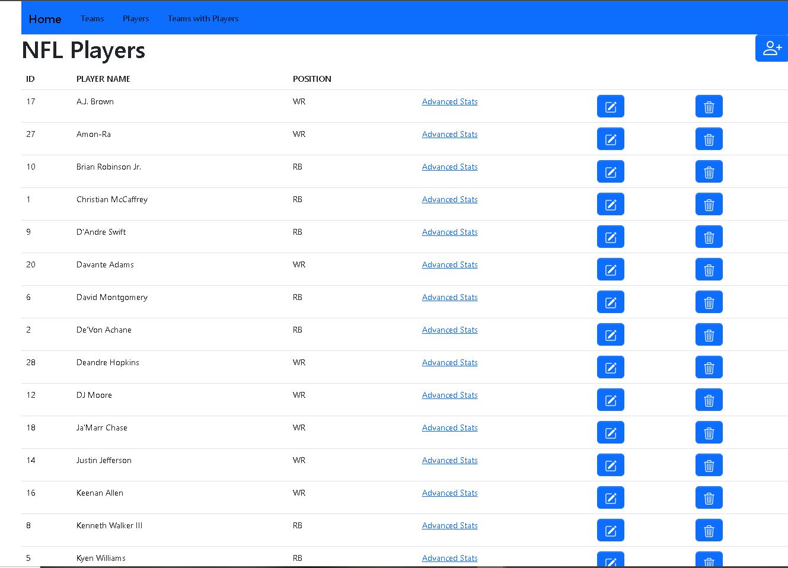
Task: Edit the A.J. Brown player row
Action: click(610, 107)
